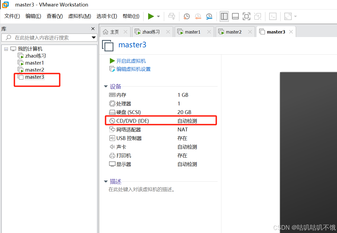Select master1 in the library tree
The width and height of the screenshot is (337, 233).
34,63
